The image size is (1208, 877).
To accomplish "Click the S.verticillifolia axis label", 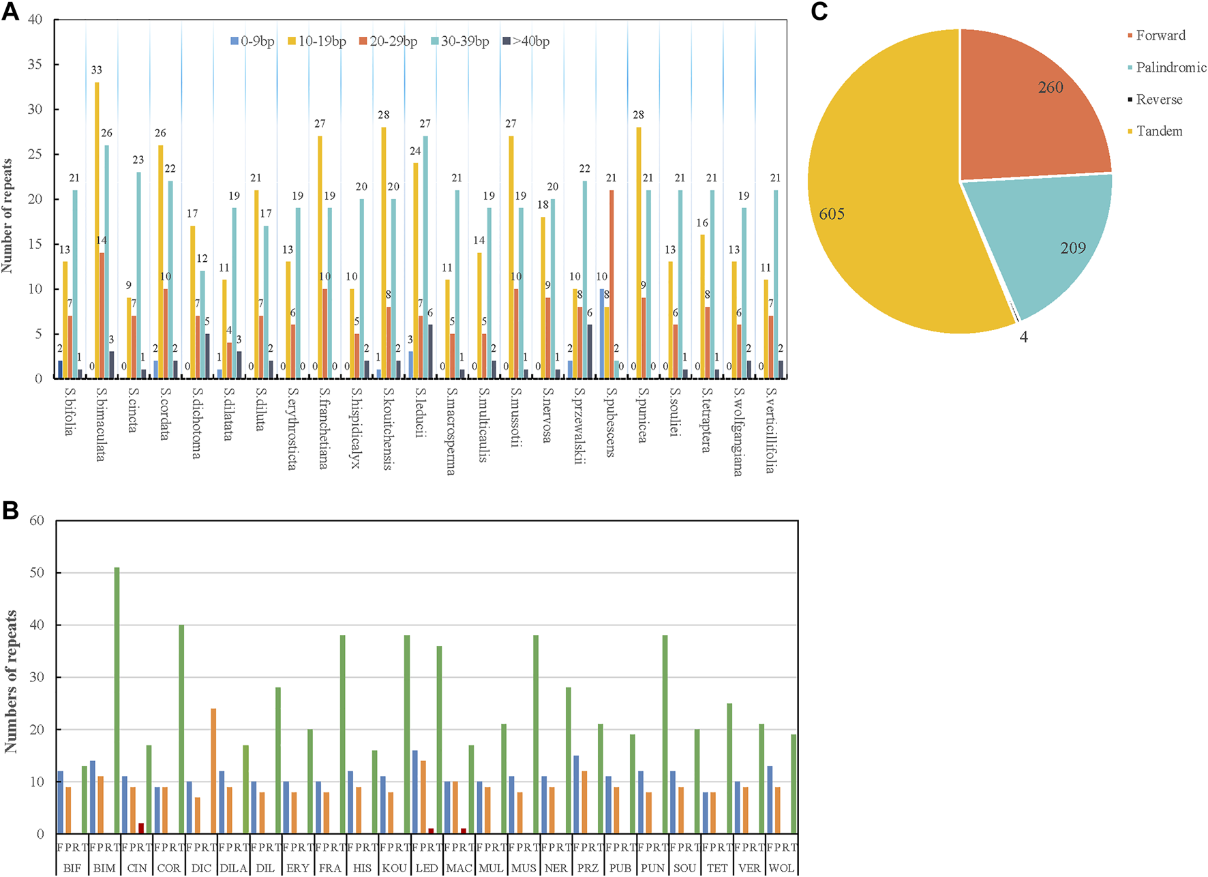I will (770, 430).
